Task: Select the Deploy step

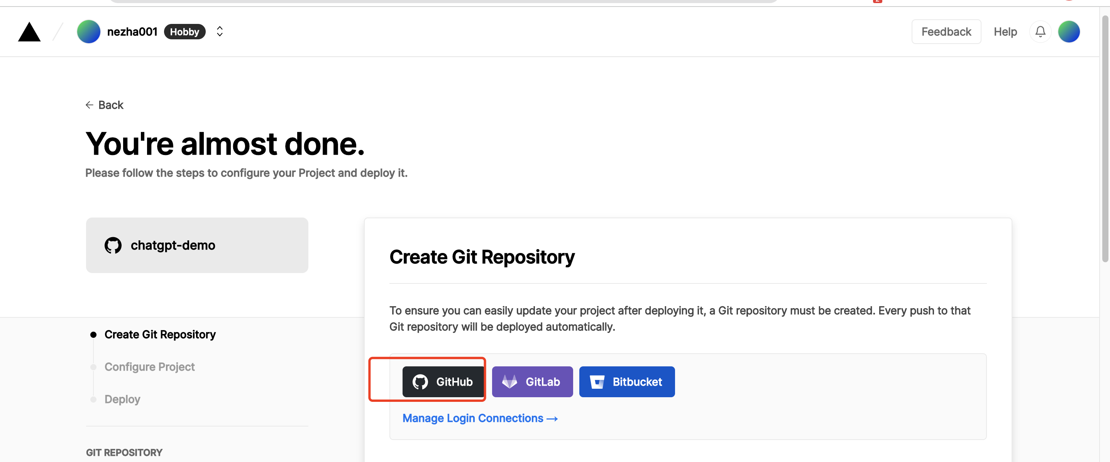Action: (122, 399)
